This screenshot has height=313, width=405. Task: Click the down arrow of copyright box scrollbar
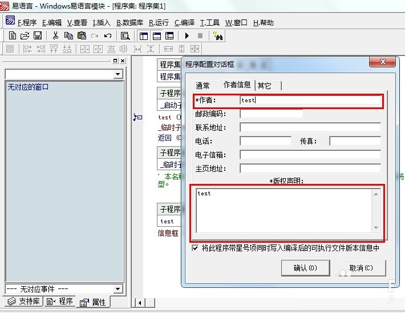(376, 228)
